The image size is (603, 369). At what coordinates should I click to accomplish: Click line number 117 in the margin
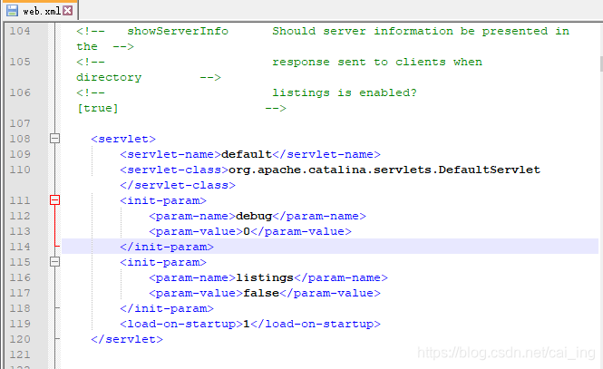(20, 293)
